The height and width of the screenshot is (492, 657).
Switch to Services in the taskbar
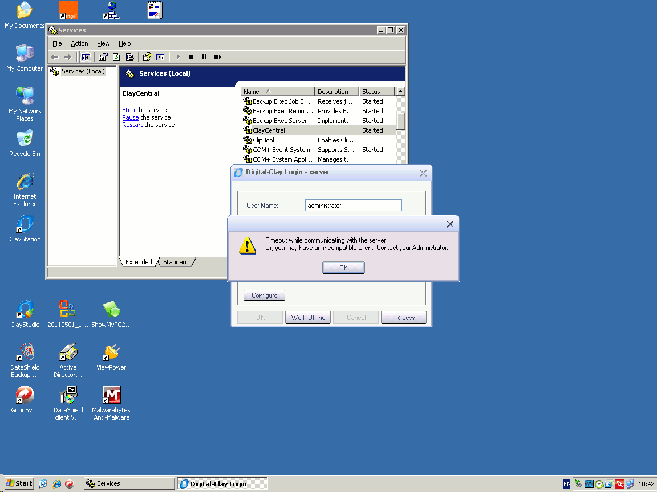(x=129, y=483)
